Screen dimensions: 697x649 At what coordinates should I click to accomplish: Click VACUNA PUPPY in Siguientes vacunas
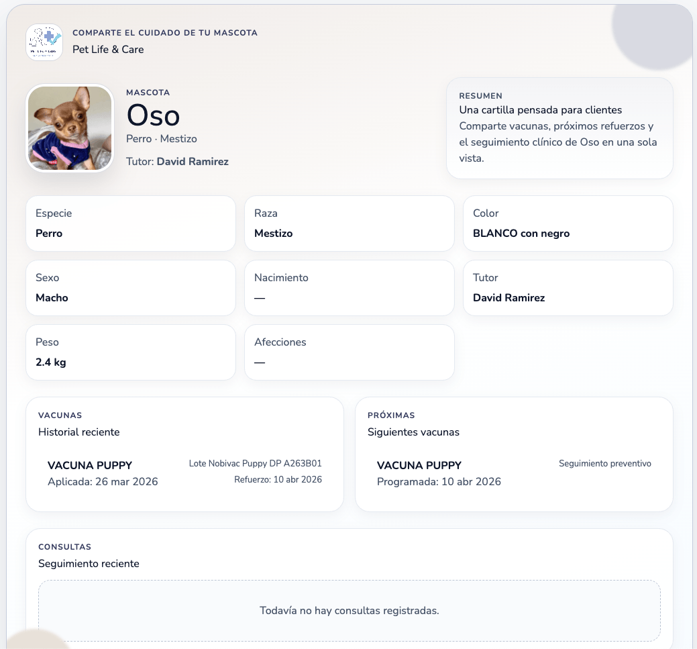click(419, 466)
